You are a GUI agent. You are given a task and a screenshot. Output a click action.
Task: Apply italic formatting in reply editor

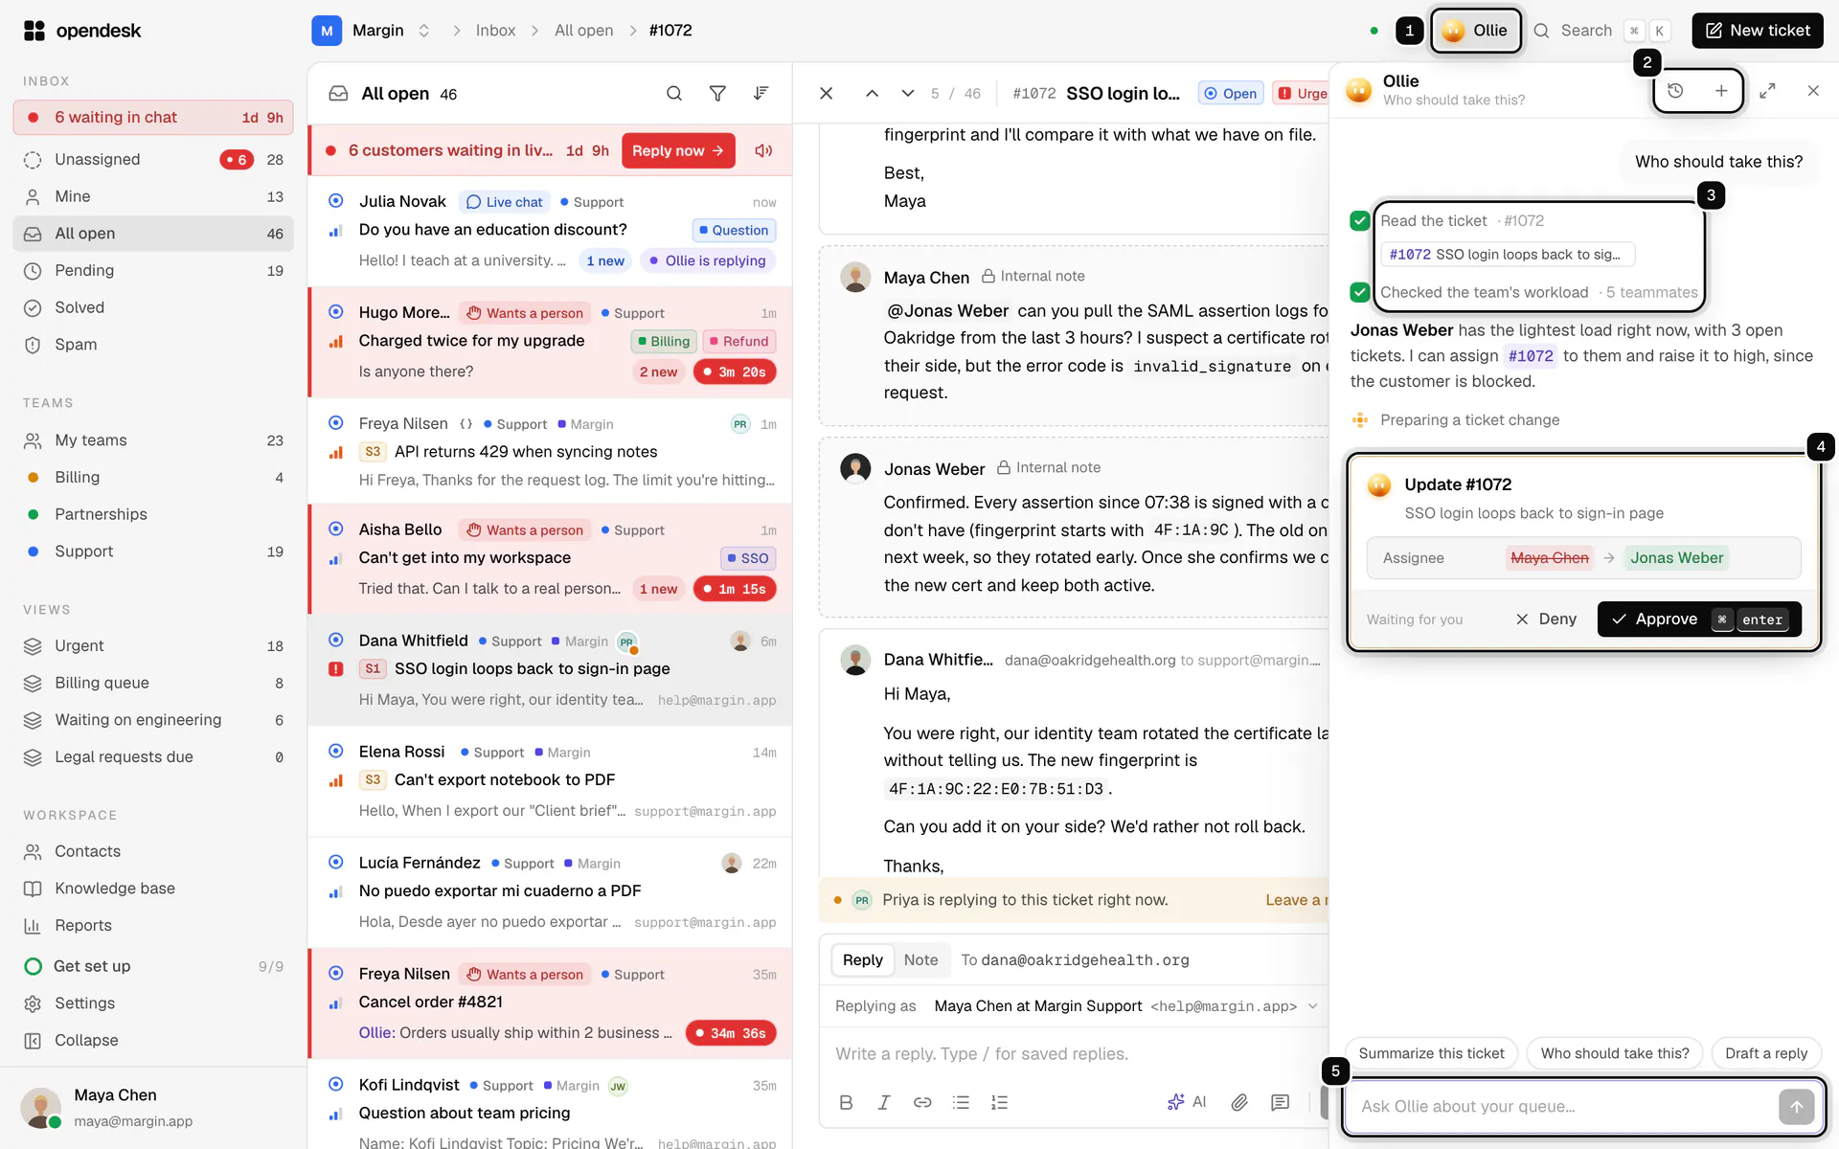[884, 1102]
